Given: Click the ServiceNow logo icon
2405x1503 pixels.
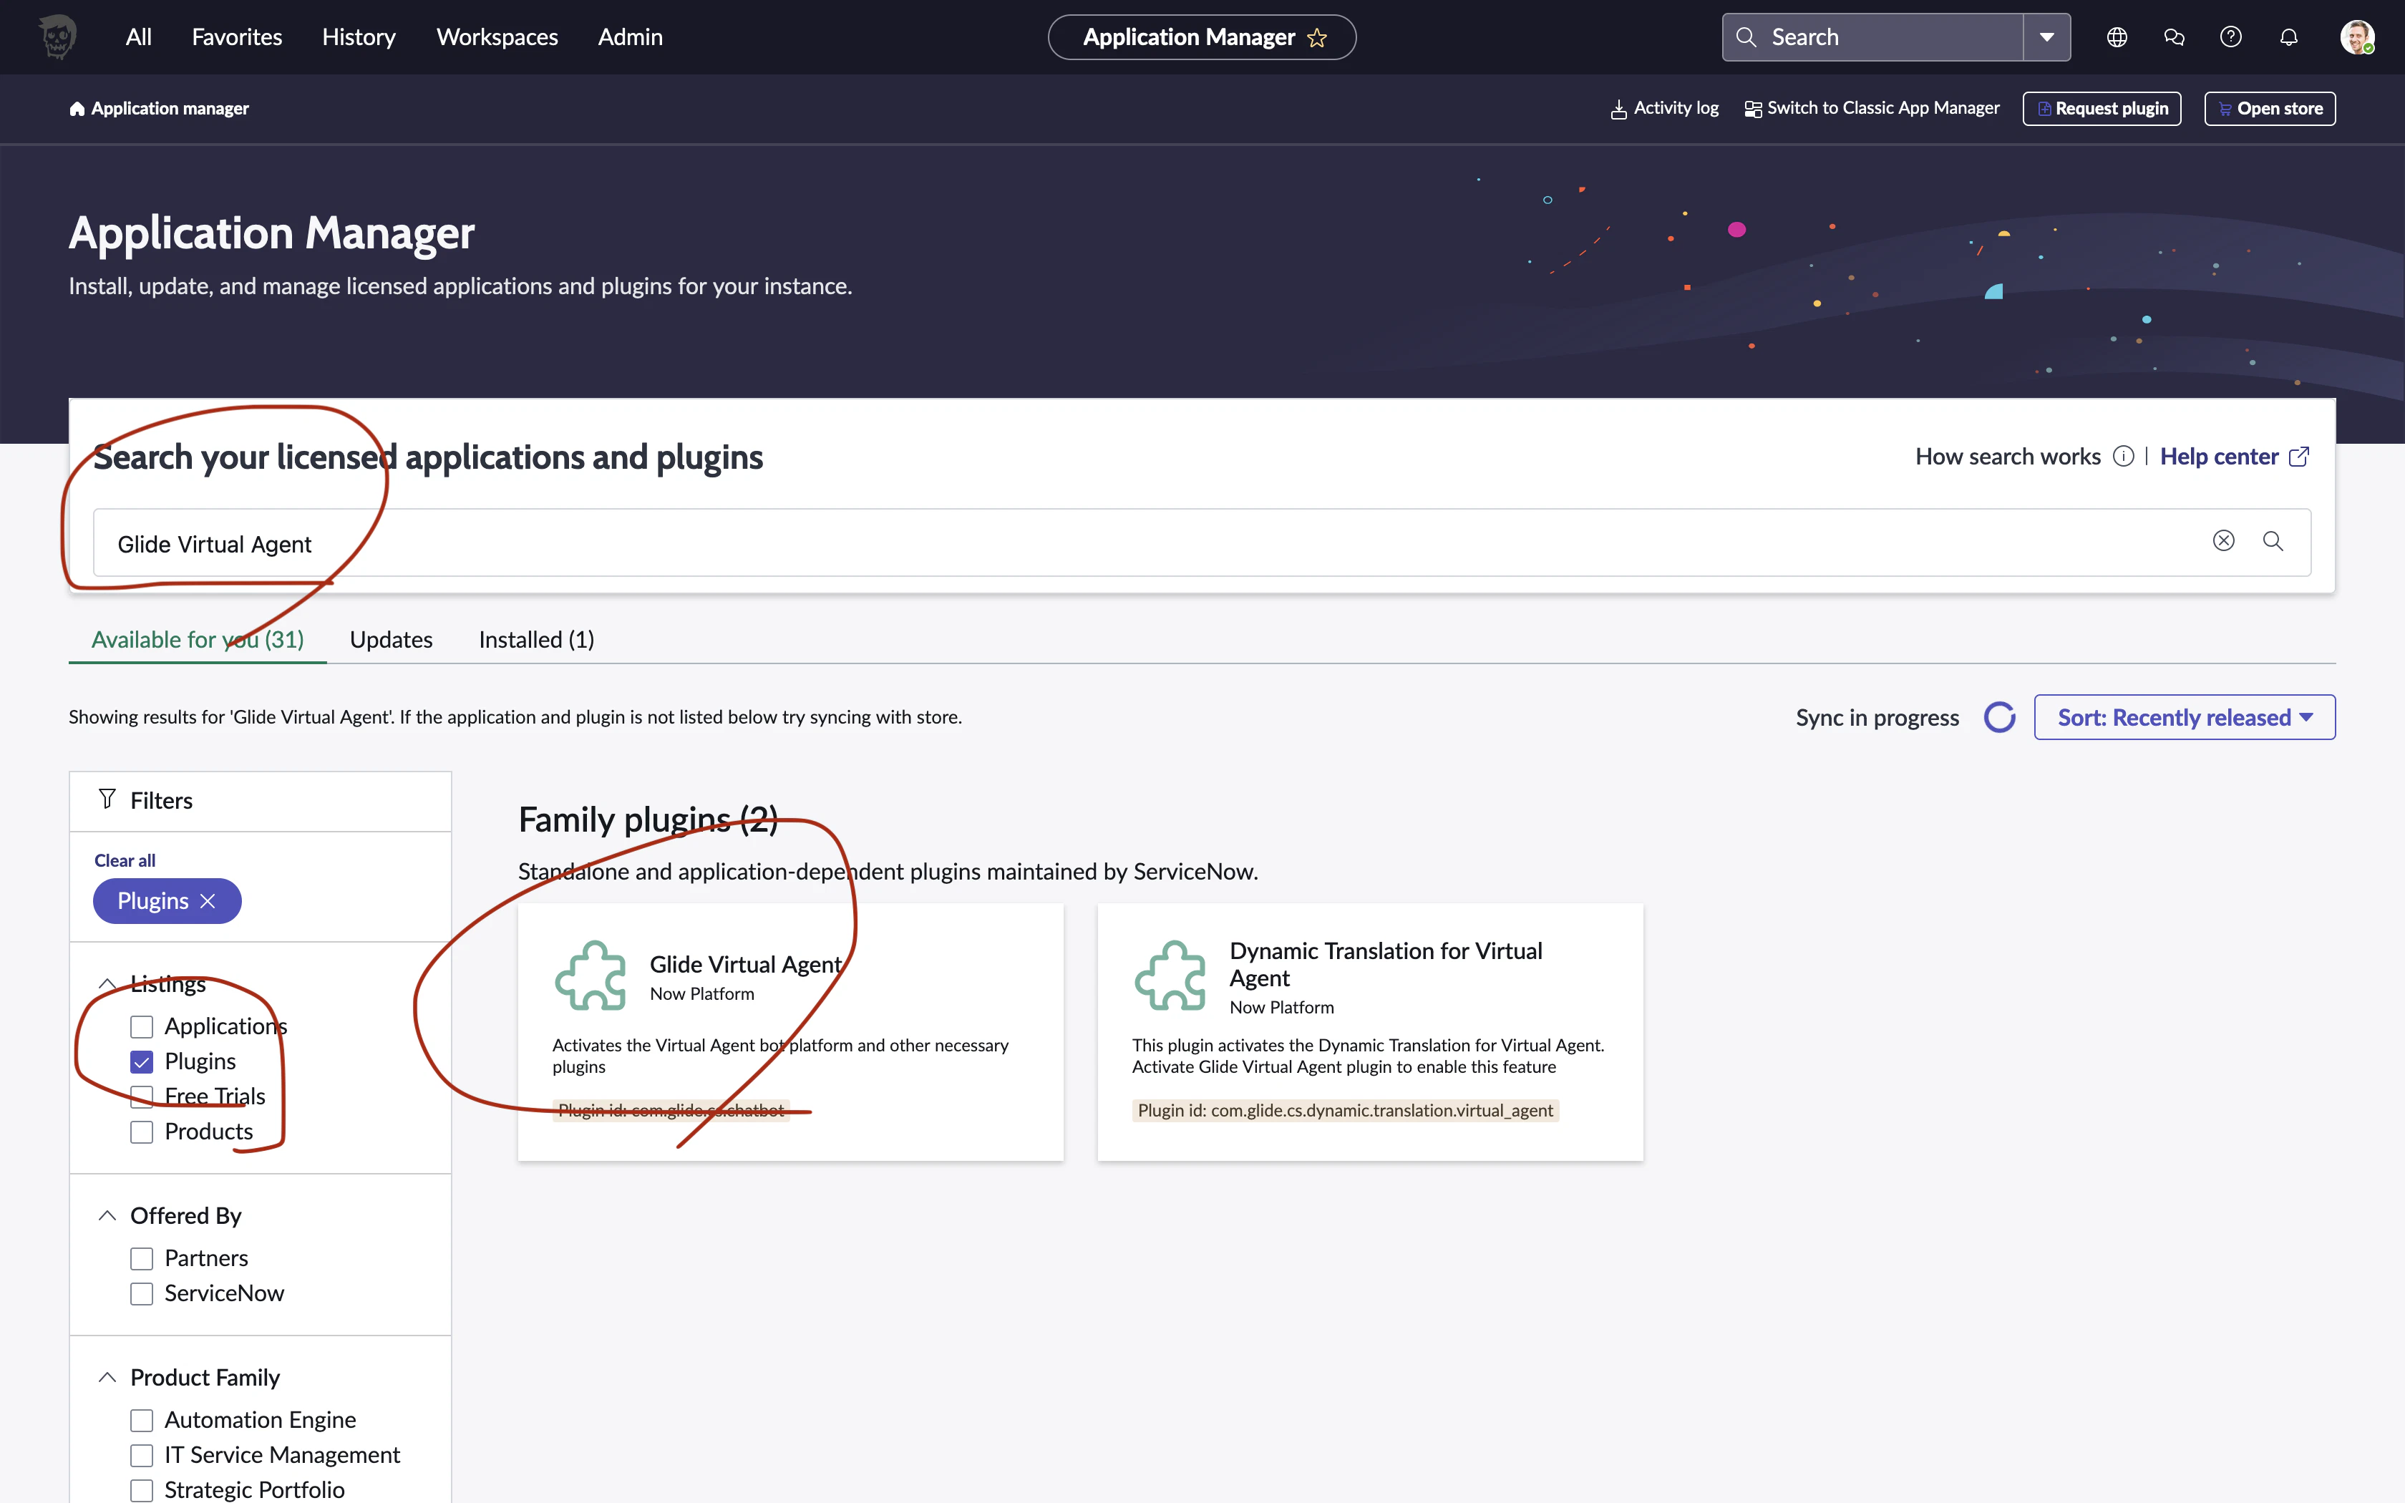Looking at the screenshot, I should [58, 37].
